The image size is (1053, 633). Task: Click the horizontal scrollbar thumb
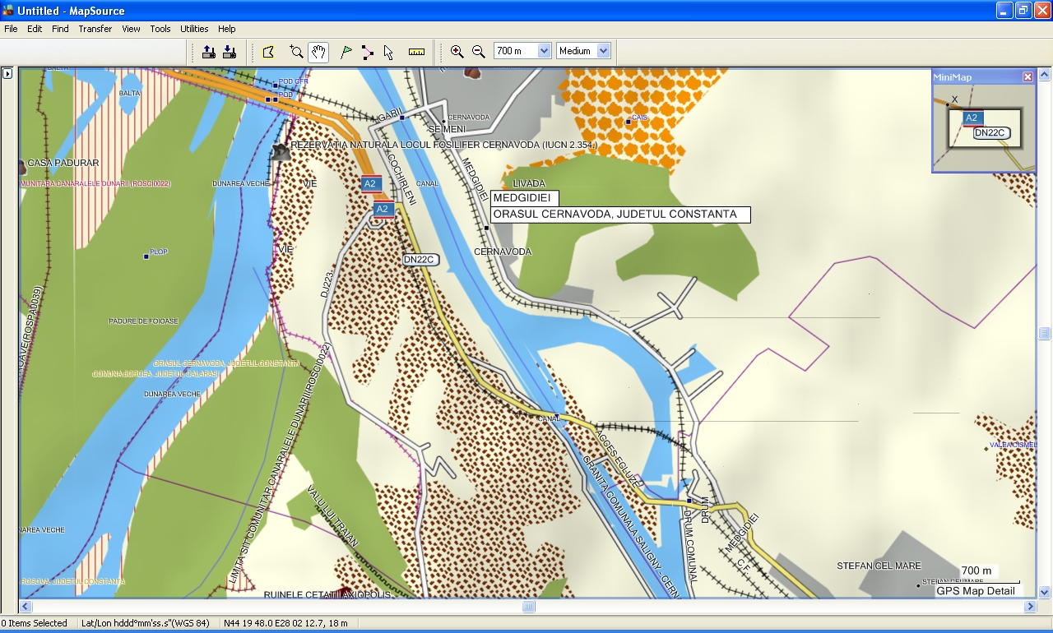[528, 607]
